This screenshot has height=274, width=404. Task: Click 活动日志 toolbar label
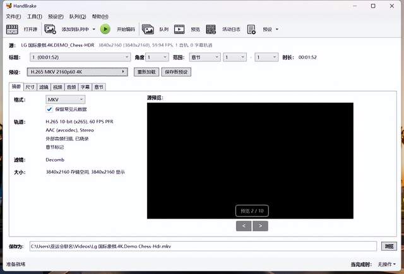(231, 30)
